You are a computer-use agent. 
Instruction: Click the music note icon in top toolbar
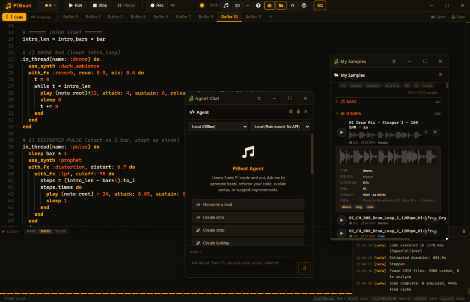click(x=225, y=6)
